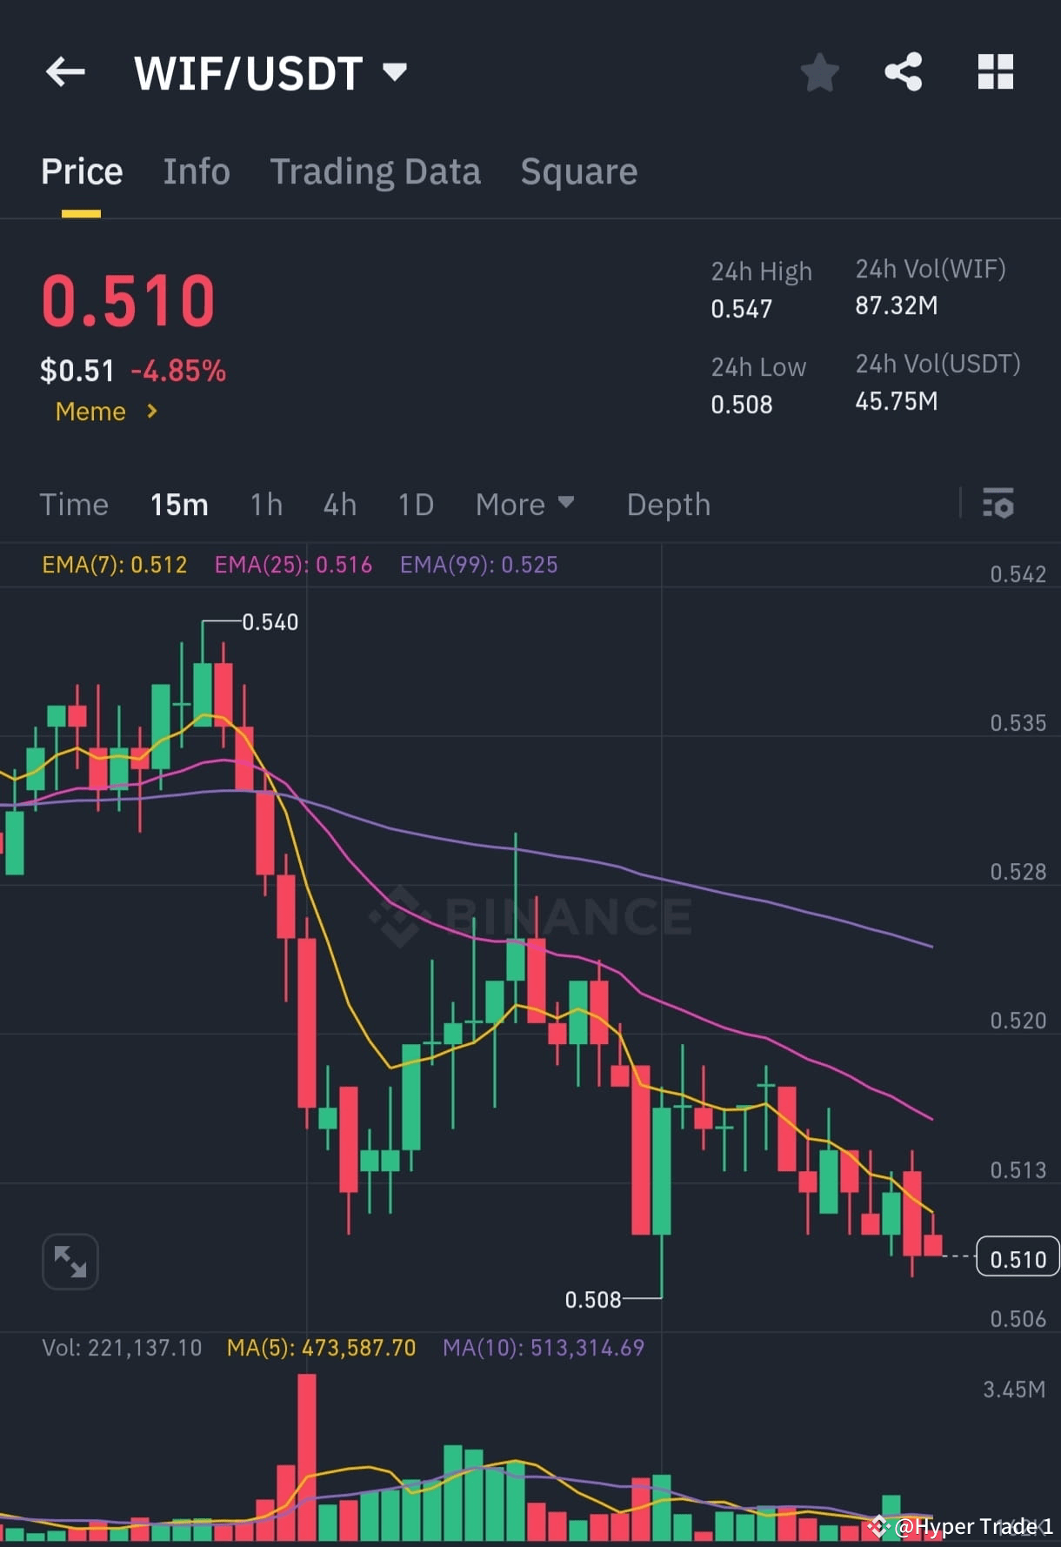Open the More timeframes dropdown

pyautogui.click(x=525, y=505)
